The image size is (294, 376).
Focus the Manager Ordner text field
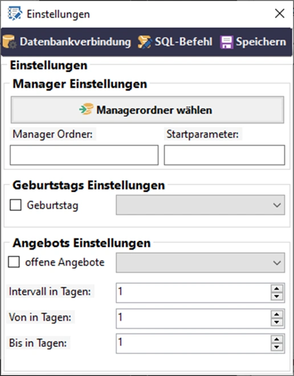click(x=84, y=155)
